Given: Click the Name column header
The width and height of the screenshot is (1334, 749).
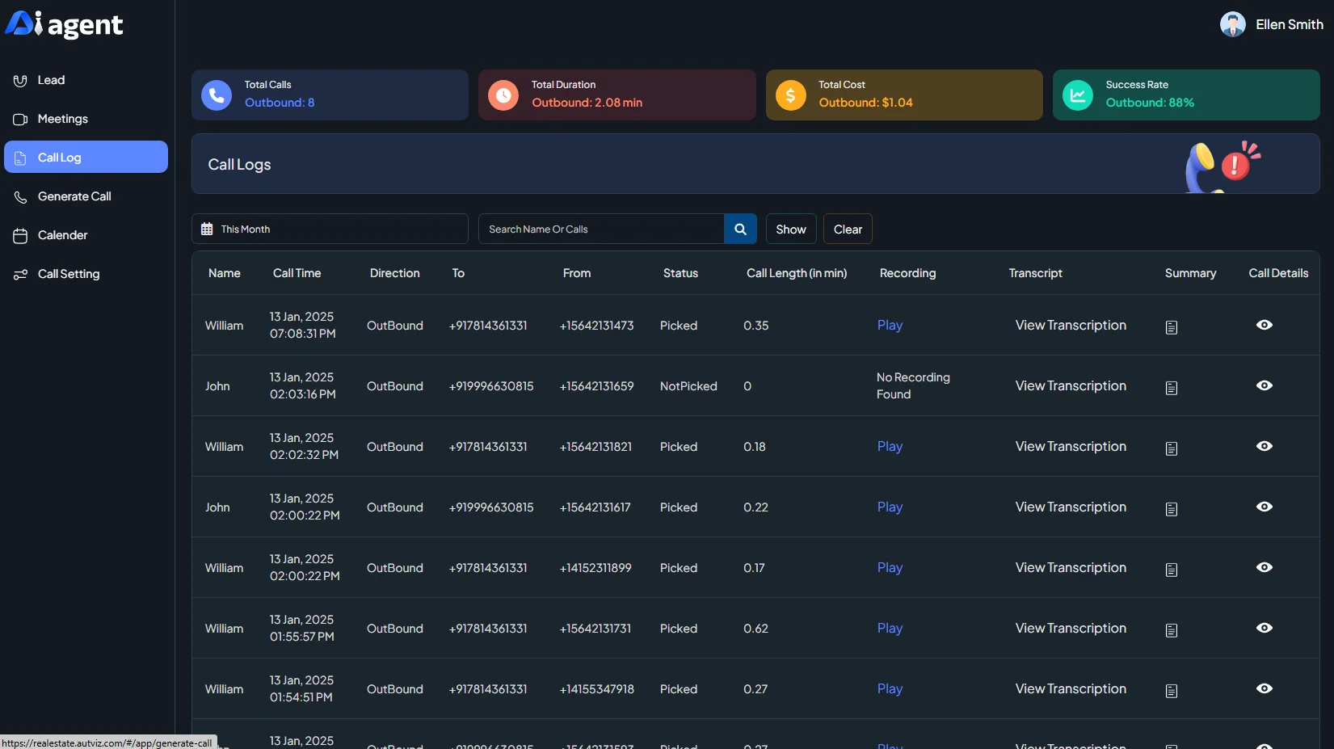Looking at the screenshot, I should click(225, 273).
